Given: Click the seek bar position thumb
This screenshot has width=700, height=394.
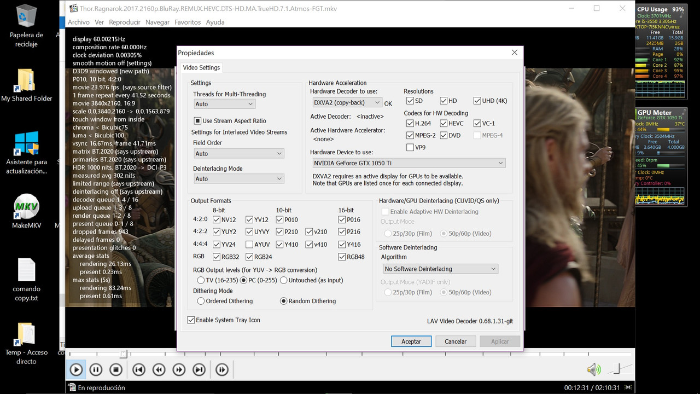Looking at the screenshot, I should (x=124, y=354).
